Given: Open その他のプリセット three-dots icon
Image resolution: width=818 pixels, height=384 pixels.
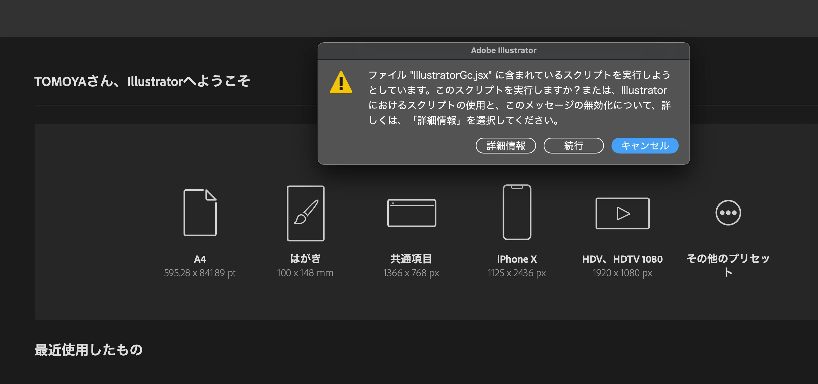Looking at the screenshot, I should [x=728, y=213].
